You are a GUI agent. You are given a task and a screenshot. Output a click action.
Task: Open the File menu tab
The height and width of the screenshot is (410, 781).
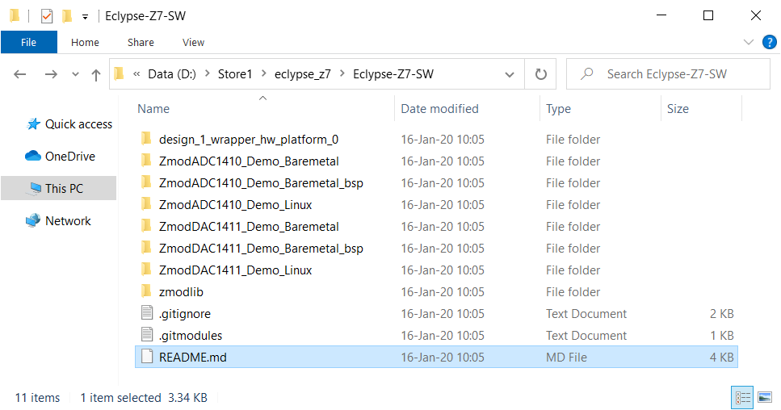pyautogui.click(x=29, y=42)
